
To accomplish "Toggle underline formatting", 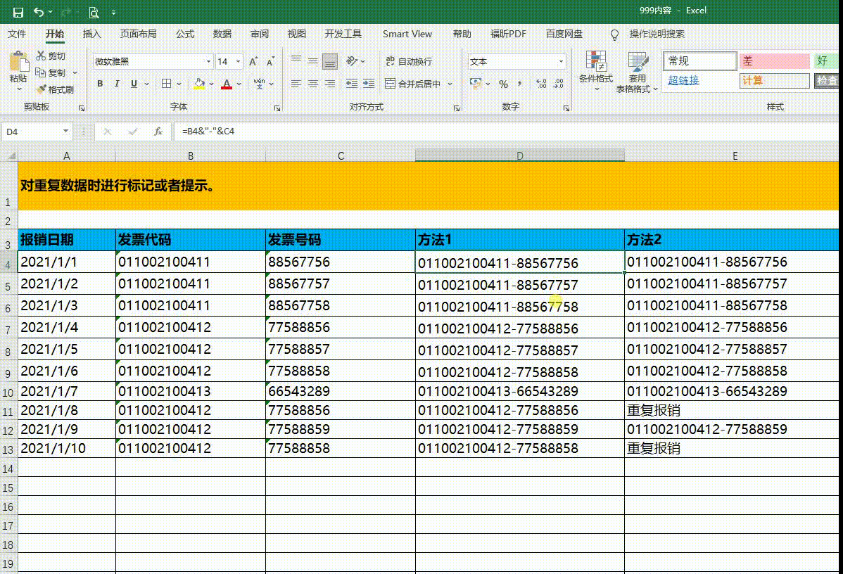I will (134, 83).
